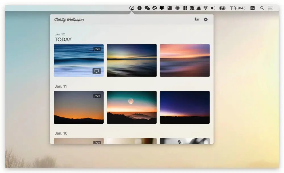This screenshot has width=284, height=173.
Task: Click the black monitor icon in menu bar
Action: tap(162, 8)
